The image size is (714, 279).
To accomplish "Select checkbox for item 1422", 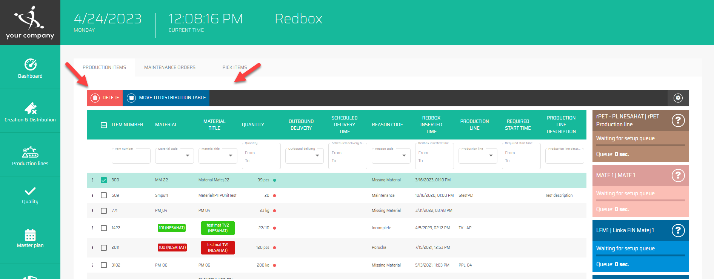I will click(104, 228).
